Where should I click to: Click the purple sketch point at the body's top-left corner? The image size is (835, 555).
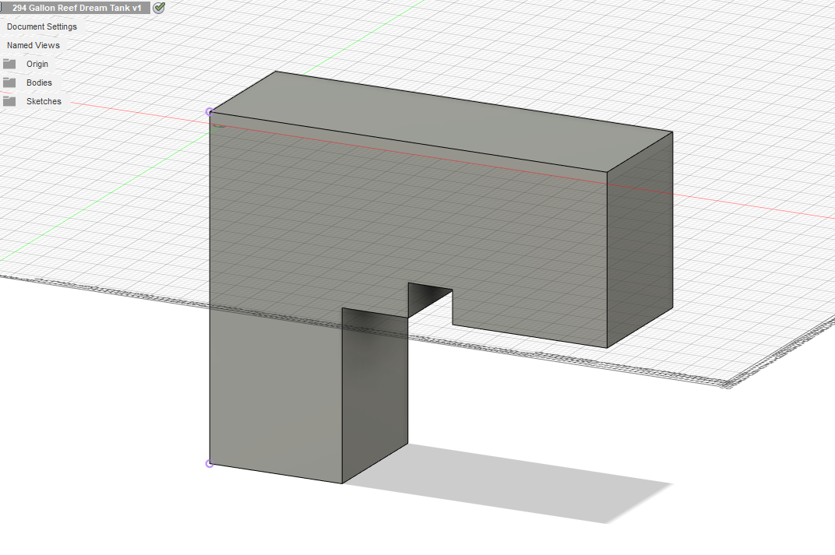tap(210, 112)
